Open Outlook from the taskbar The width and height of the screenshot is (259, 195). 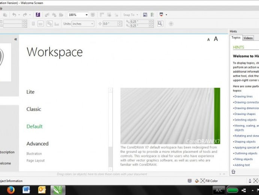point(42,190)
